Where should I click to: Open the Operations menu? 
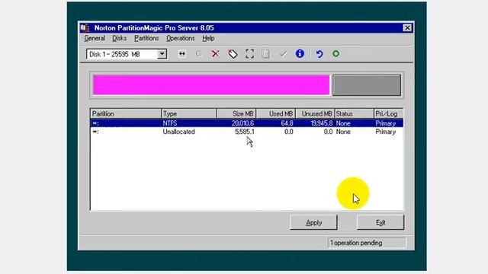180,38
